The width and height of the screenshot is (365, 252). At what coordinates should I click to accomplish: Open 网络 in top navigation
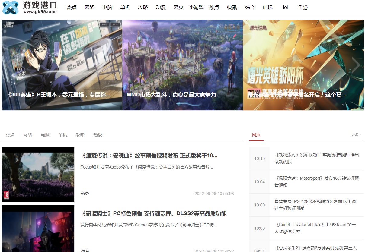click(x=89, y=8)
